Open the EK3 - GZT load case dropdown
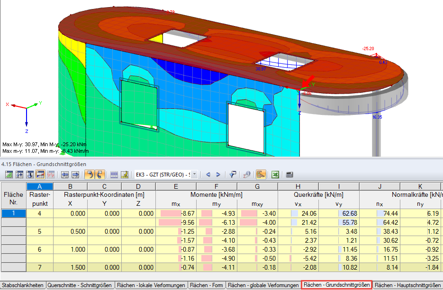 tap(194, 174)
